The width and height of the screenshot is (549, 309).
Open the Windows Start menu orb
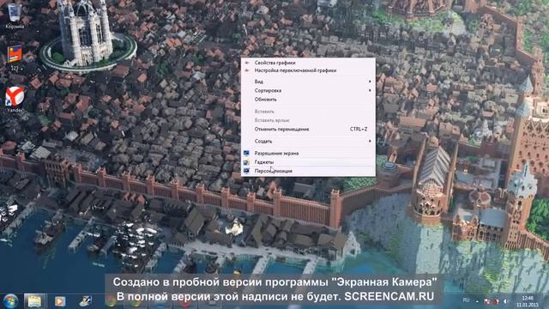[10, 301]
